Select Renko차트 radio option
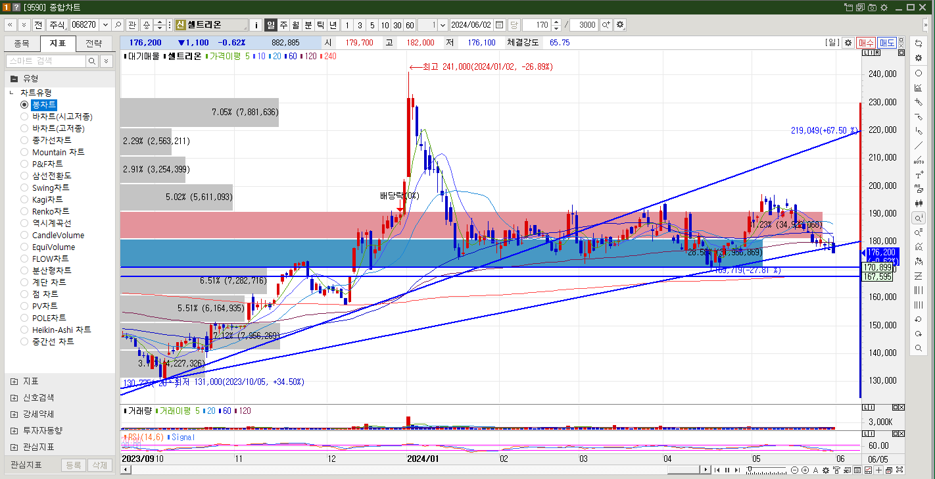 tap(24, 211)
